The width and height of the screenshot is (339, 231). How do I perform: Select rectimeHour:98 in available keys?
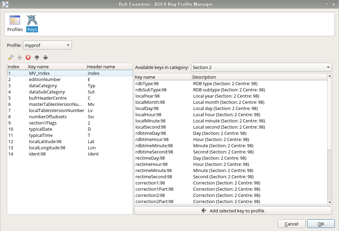(x=231, y=164)
